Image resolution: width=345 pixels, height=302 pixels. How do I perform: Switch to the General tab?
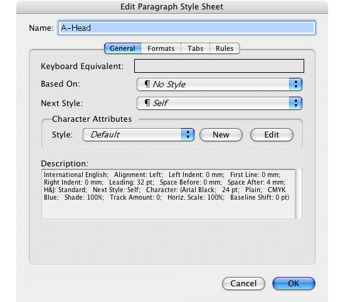coord(122,48)
